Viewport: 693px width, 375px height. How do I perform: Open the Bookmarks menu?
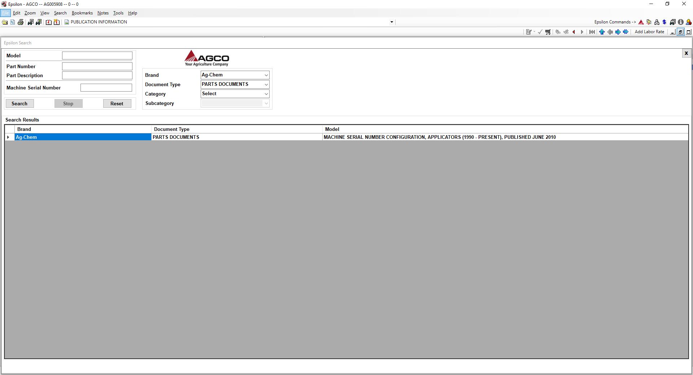pyautogui.click(x=82, y=13)
